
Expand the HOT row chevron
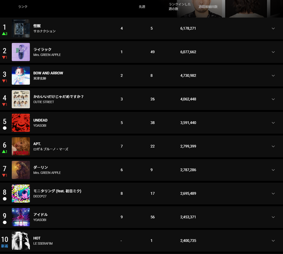click(x=273, y=241)
